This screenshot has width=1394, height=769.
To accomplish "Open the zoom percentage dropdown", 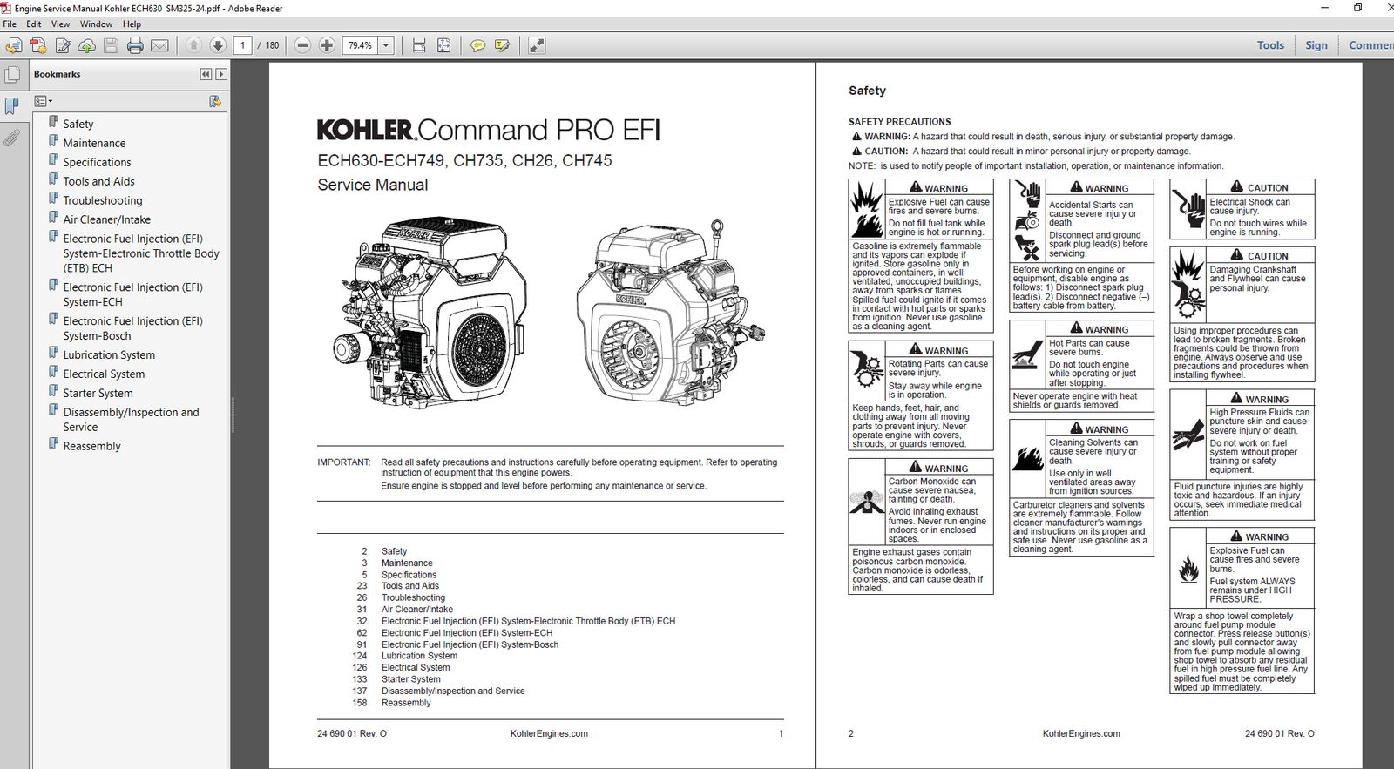I will (x=386, y=45).
